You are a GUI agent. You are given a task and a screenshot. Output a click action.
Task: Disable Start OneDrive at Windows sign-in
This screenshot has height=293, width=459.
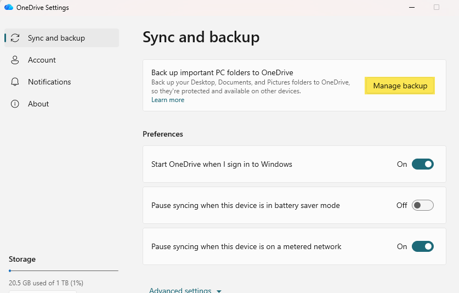coord(422,164)
